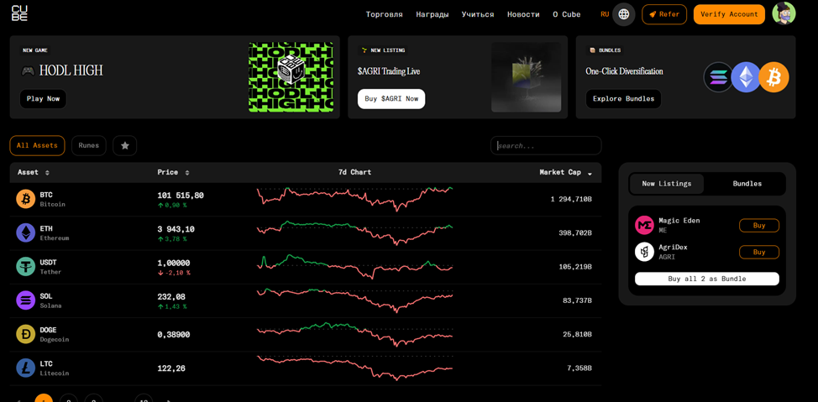Click the Play Now button
Viewport: 818px width, 402px height.
(43, 98)
